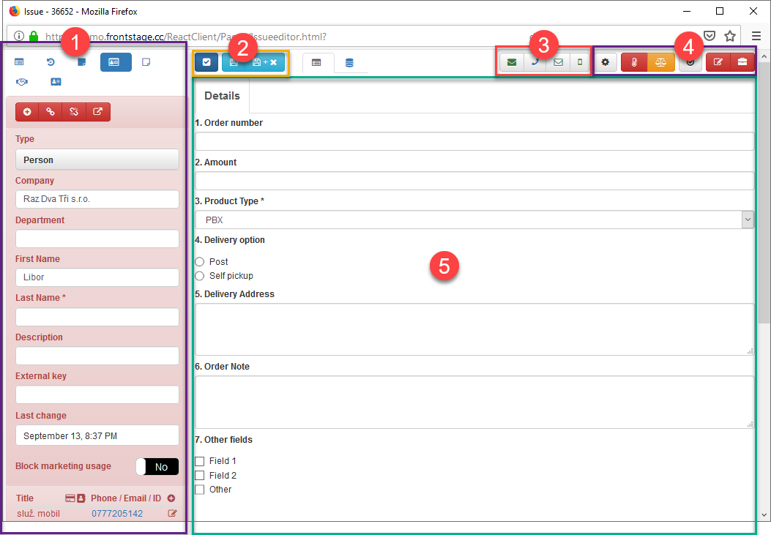Click the red link contact chain icon
This screenshot has width=771, height=535.
[50, 112]
